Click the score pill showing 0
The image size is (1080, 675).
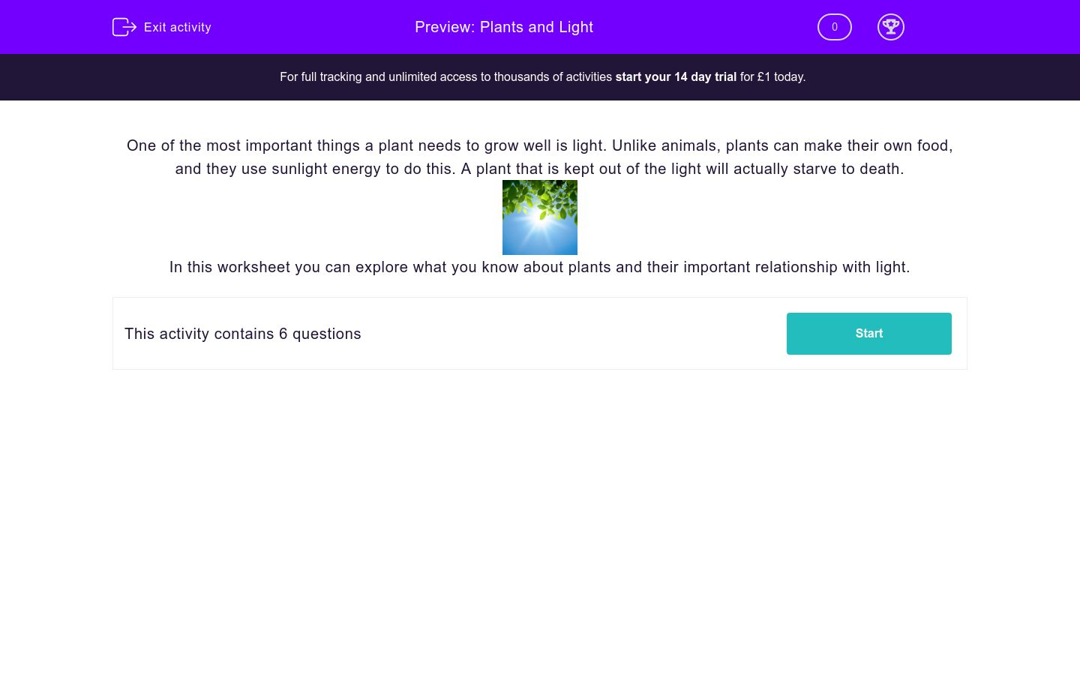pyautogui.click(x=834, y=27)
